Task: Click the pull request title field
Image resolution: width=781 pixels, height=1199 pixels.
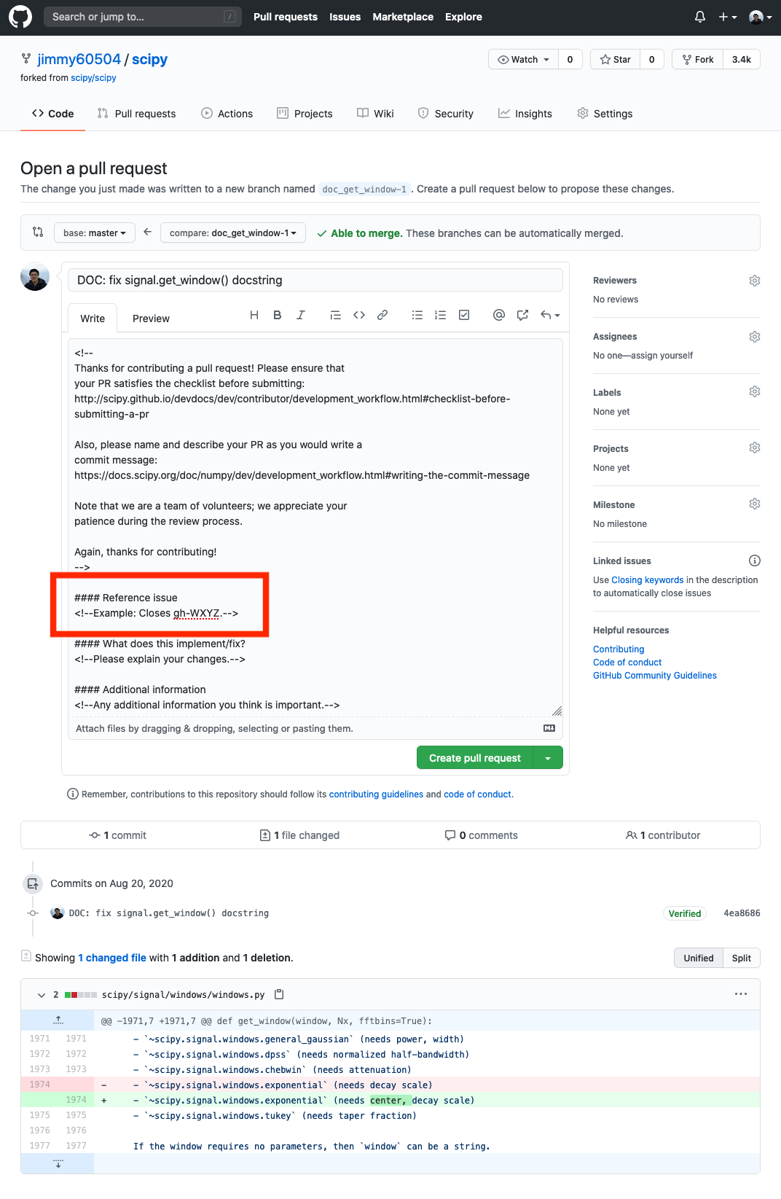Action: point(315,280)
